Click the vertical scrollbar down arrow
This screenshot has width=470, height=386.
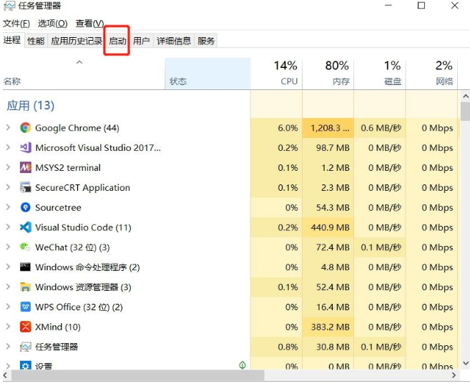click(x=465, y=363)
